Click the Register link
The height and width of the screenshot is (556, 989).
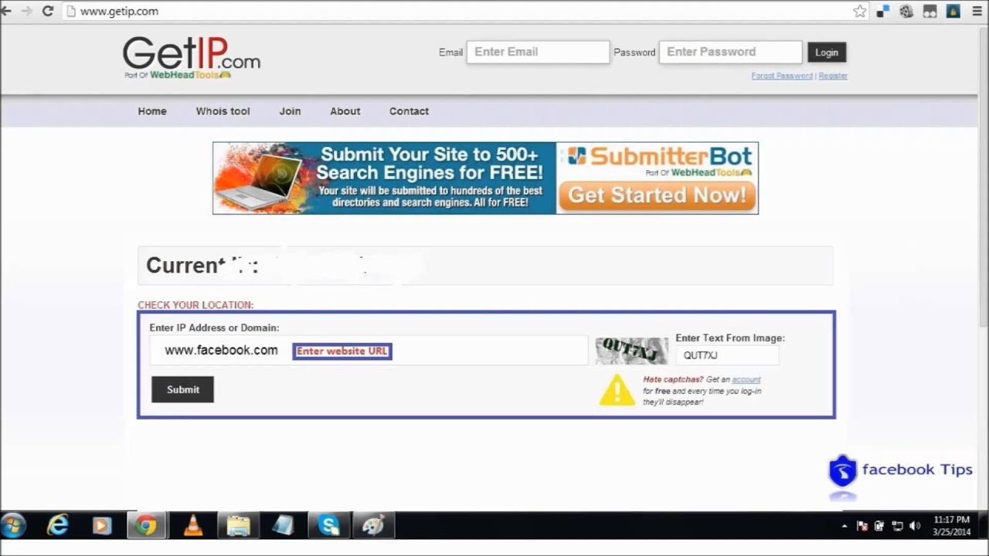pos(833,76)
